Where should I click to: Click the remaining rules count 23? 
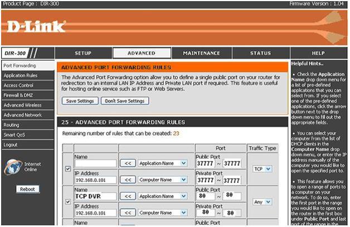click(x=176, y=134)
